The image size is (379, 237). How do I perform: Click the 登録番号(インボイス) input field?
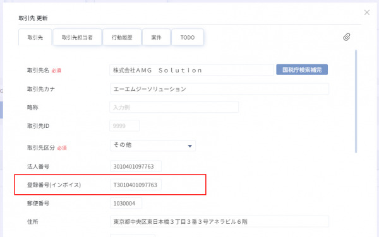pos(135,185)
